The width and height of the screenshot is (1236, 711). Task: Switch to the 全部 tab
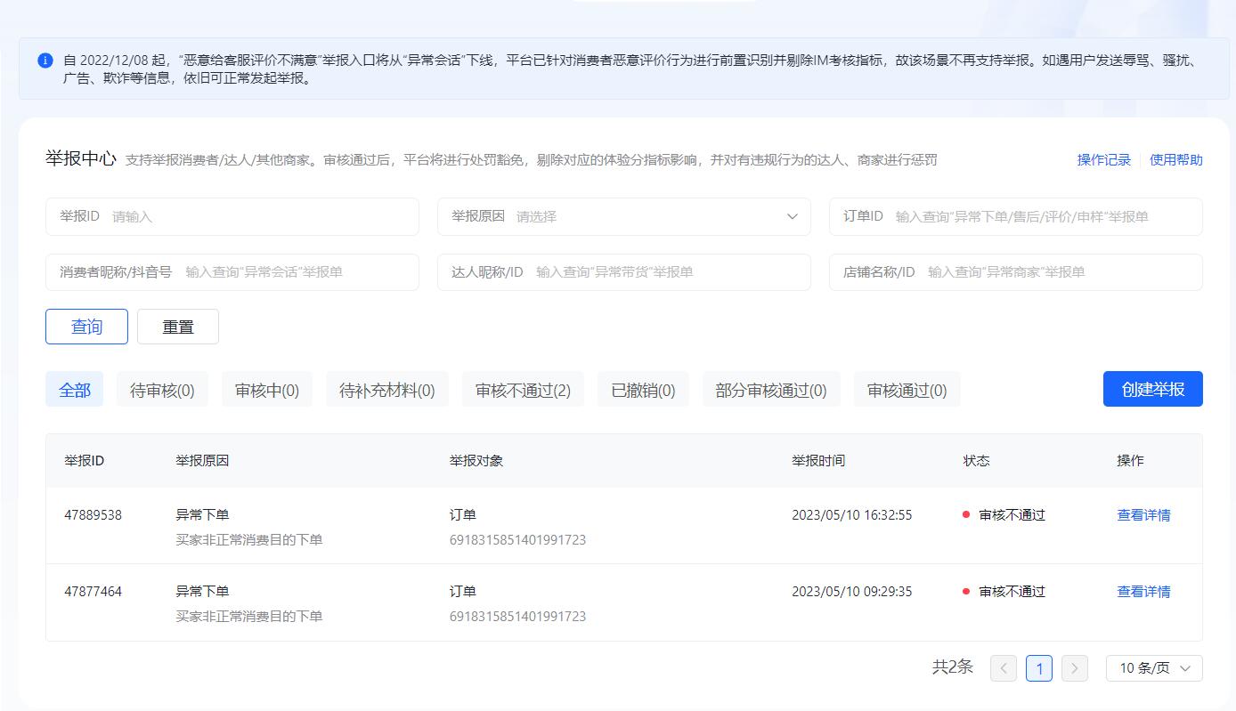(x=74, y=389)
